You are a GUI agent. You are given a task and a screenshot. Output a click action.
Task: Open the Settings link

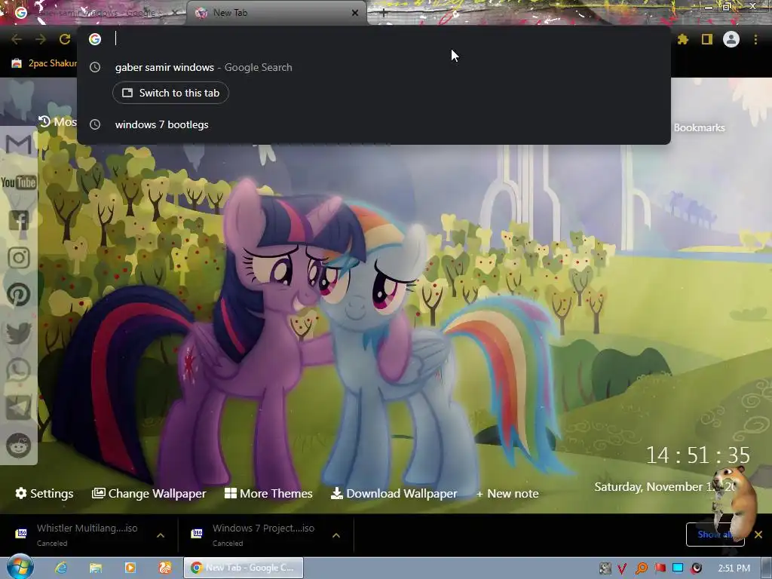pyautogui.click(x=44, y=493)
